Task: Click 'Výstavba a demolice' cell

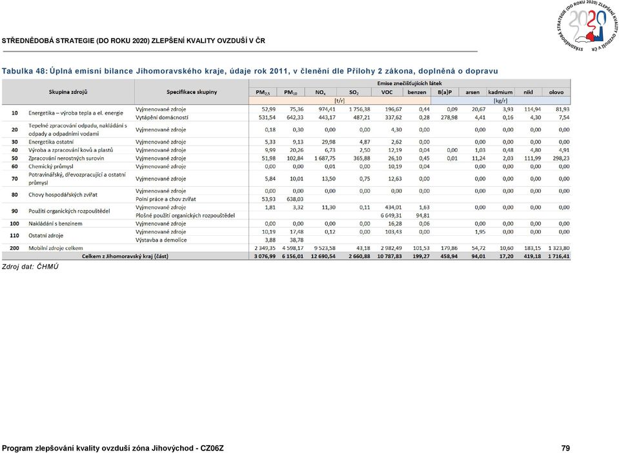Action: (161, 240)
